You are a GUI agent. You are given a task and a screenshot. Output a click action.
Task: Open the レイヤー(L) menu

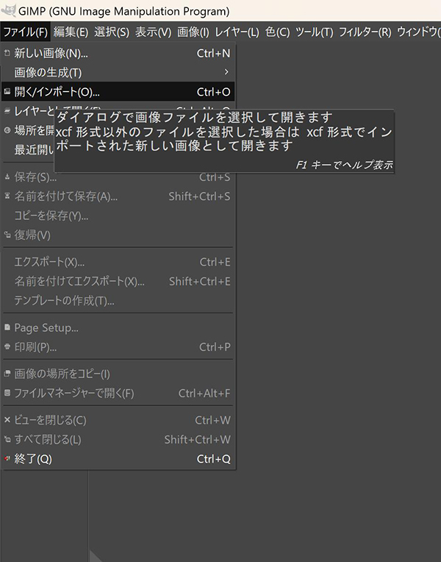[x=237, y=32]
